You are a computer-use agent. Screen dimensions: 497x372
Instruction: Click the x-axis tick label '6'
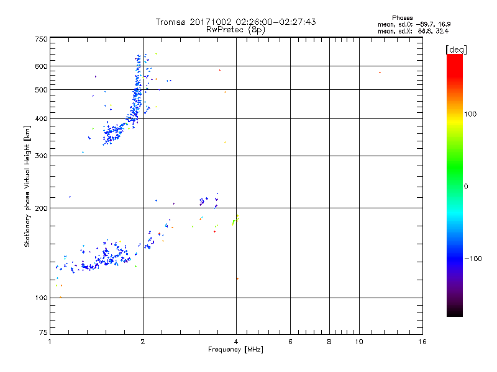pyautogui.click(x=290, y=342)
